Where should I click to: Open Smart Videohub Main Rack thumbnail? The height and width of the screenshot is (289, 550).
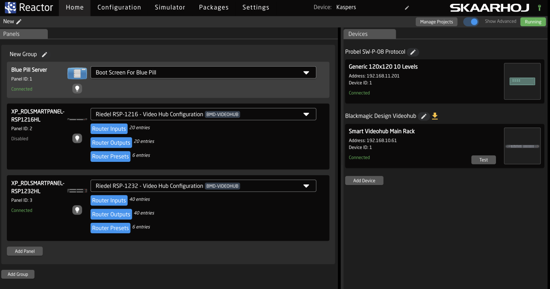(x=522, y=146)
